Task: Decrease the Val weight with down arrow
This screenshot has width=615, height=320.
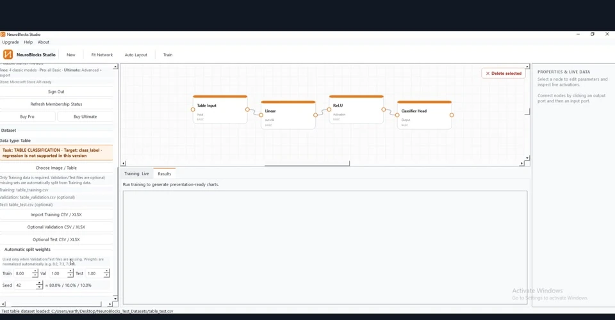Action: [x=70, y=275]
